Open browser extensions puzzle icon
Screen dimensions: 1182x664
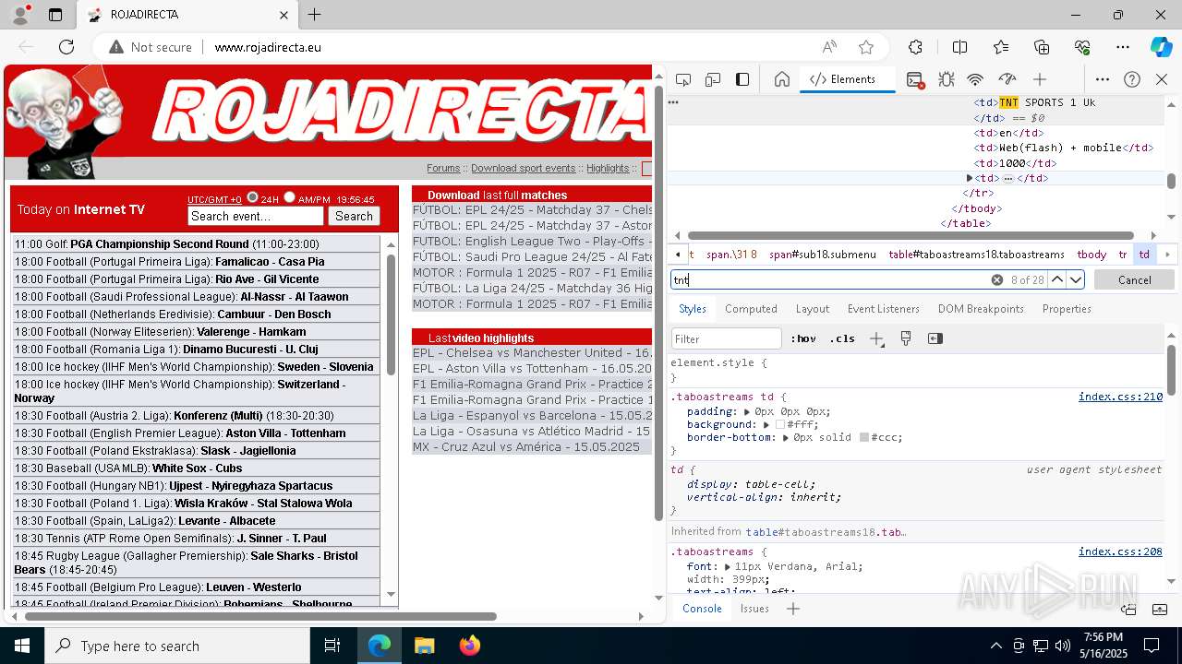click(915, 47)
